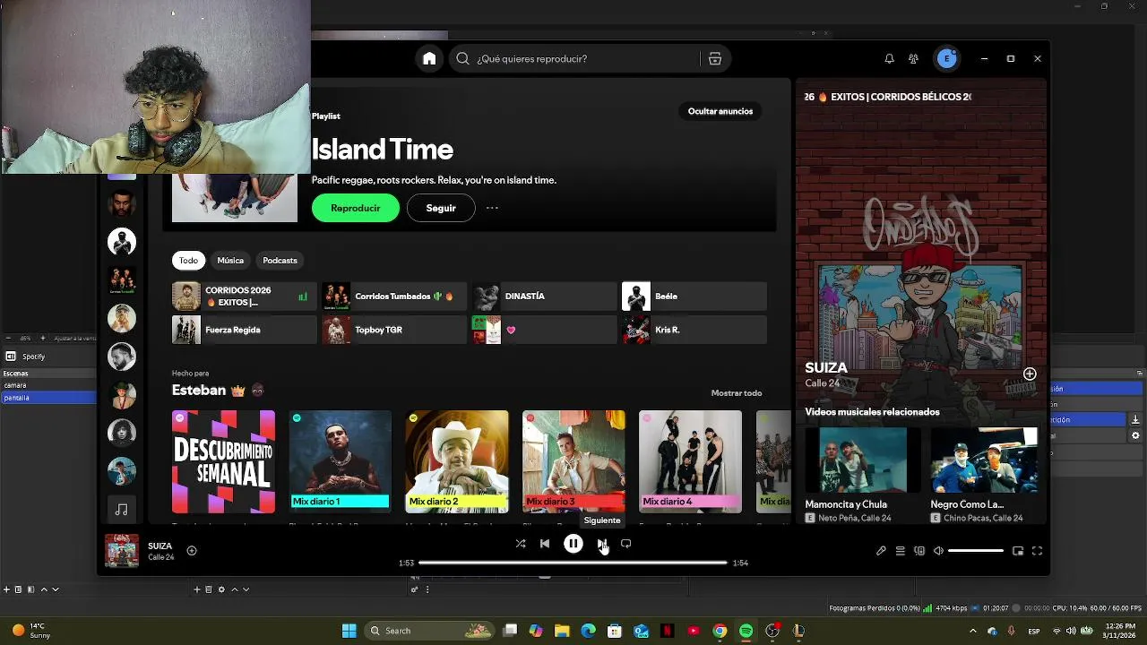Open 'Mix diario 2' card
This screenshot has height=645, width=1147.
coord(457,462)
